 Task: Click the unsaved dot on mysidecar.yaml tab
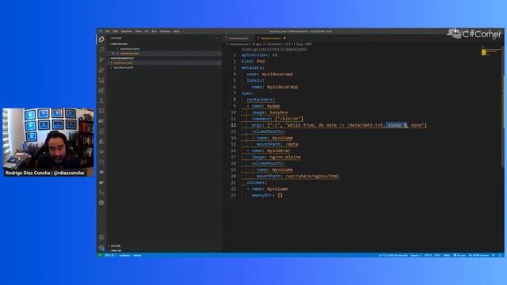tap(284, 38)
